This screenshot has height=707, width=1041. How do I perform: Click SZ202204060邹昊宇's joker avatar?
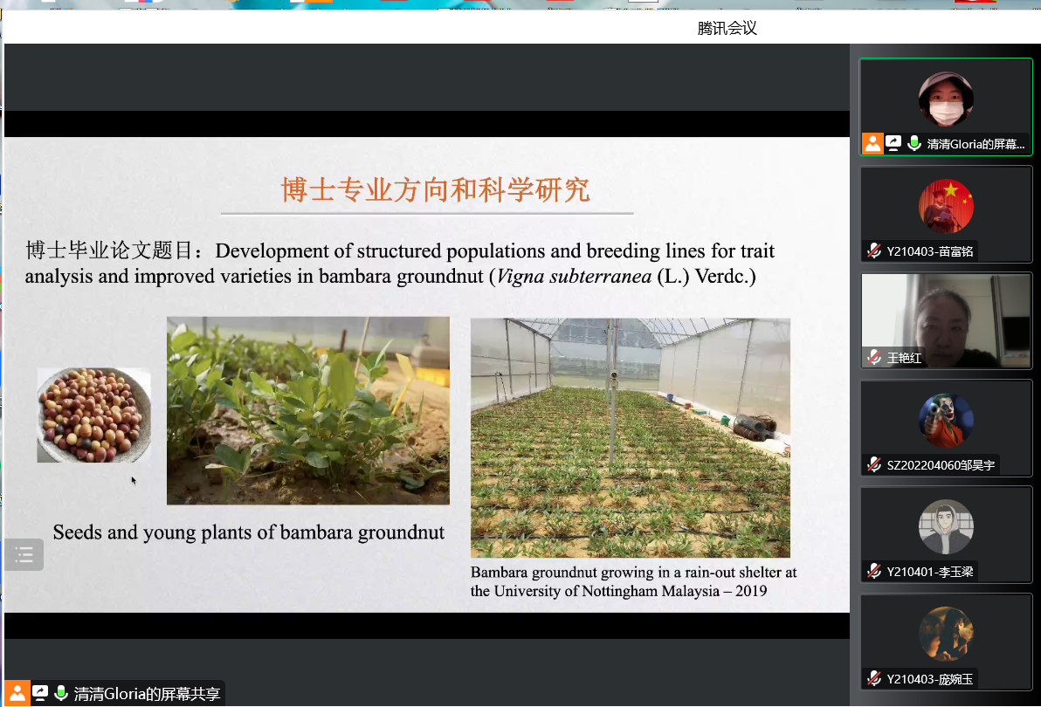coord(946,420)
